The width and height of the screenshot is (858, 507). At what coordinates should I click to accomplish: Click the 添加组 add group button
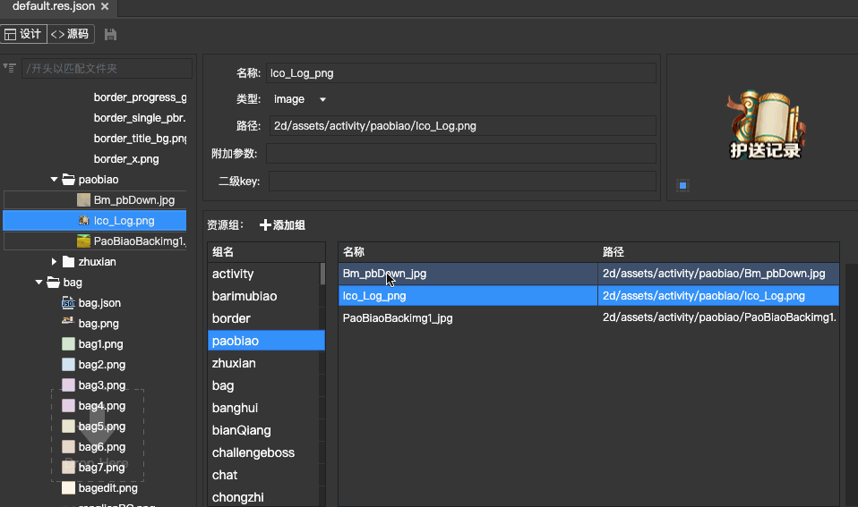click(282, 225)
